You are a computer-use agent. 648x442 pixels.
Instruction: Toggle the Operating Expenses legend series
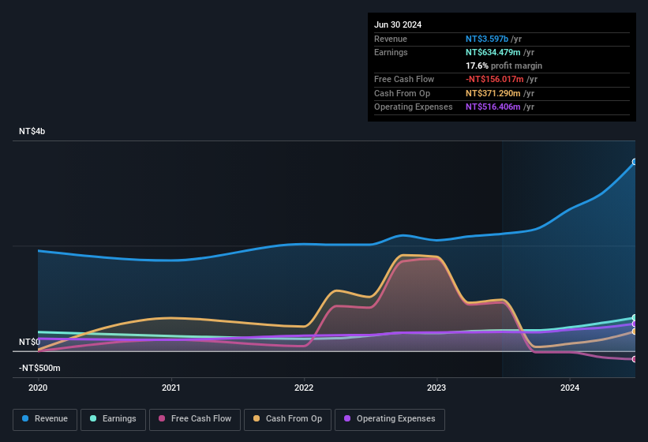(x=390, y=419)
